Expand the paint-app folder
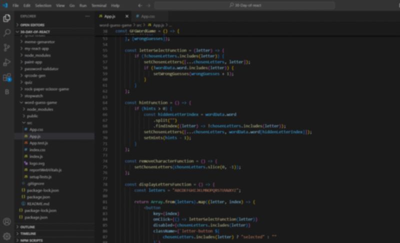The image size is (400, 243). (x=34, y=62)
